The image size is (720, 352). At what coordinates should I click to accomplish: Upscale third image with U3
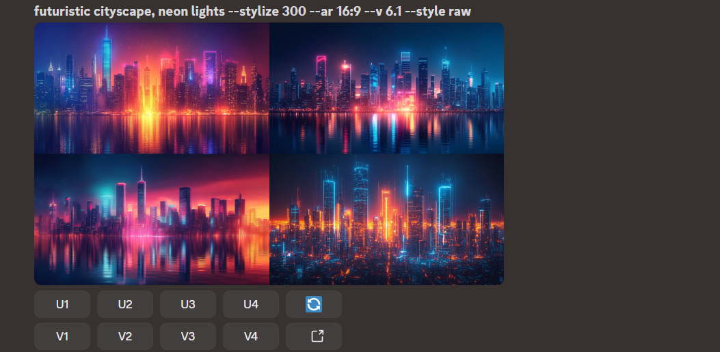[x=188, y=304]
